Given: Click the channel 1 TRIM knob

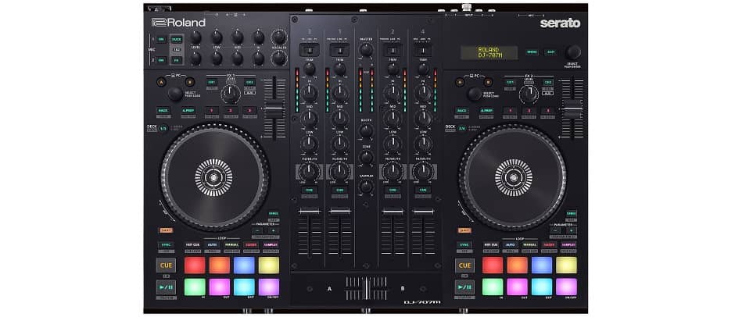Looking at the screenshot, I should [340, 69].
